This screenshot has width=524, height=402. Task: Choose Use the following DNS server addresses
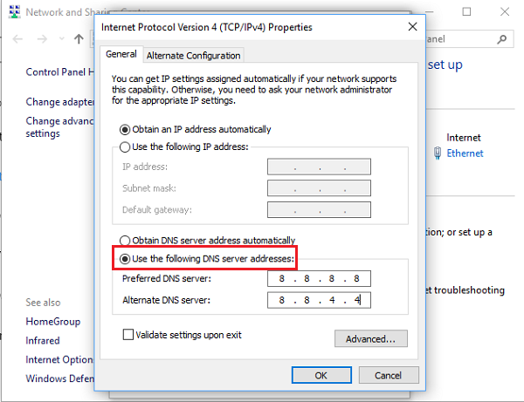[x=127, y=259]
